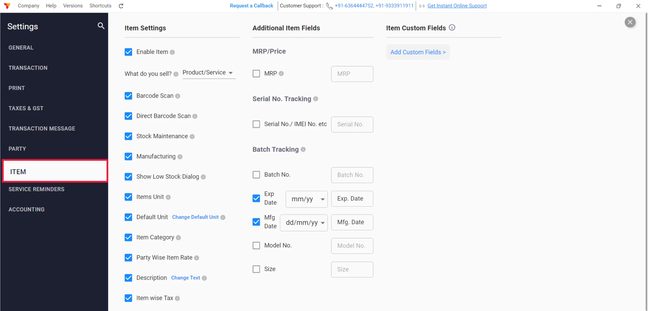Open the dd/mm/yy manufacturing date format dropdown
The height and width of the screenshot is (311, 648).
303,223
